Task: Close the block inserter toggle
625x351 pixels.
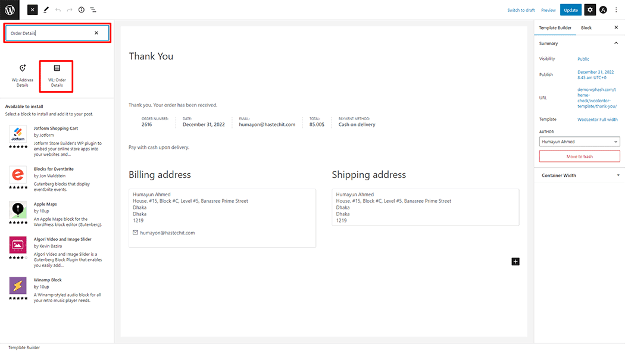Action: pyautogui.click(x=32, y=10)
